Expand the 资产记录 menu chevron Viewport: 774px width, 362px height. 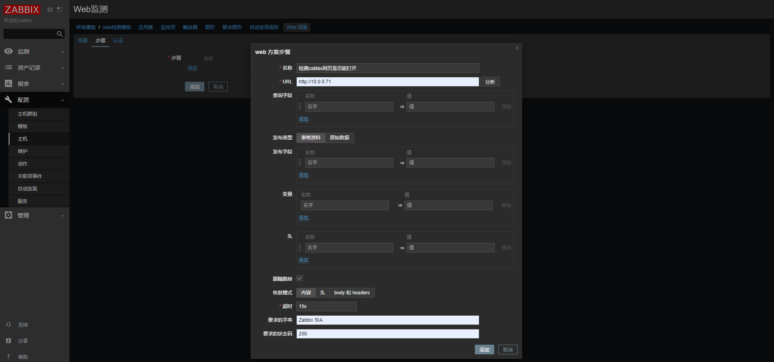[x=63, y=68]
